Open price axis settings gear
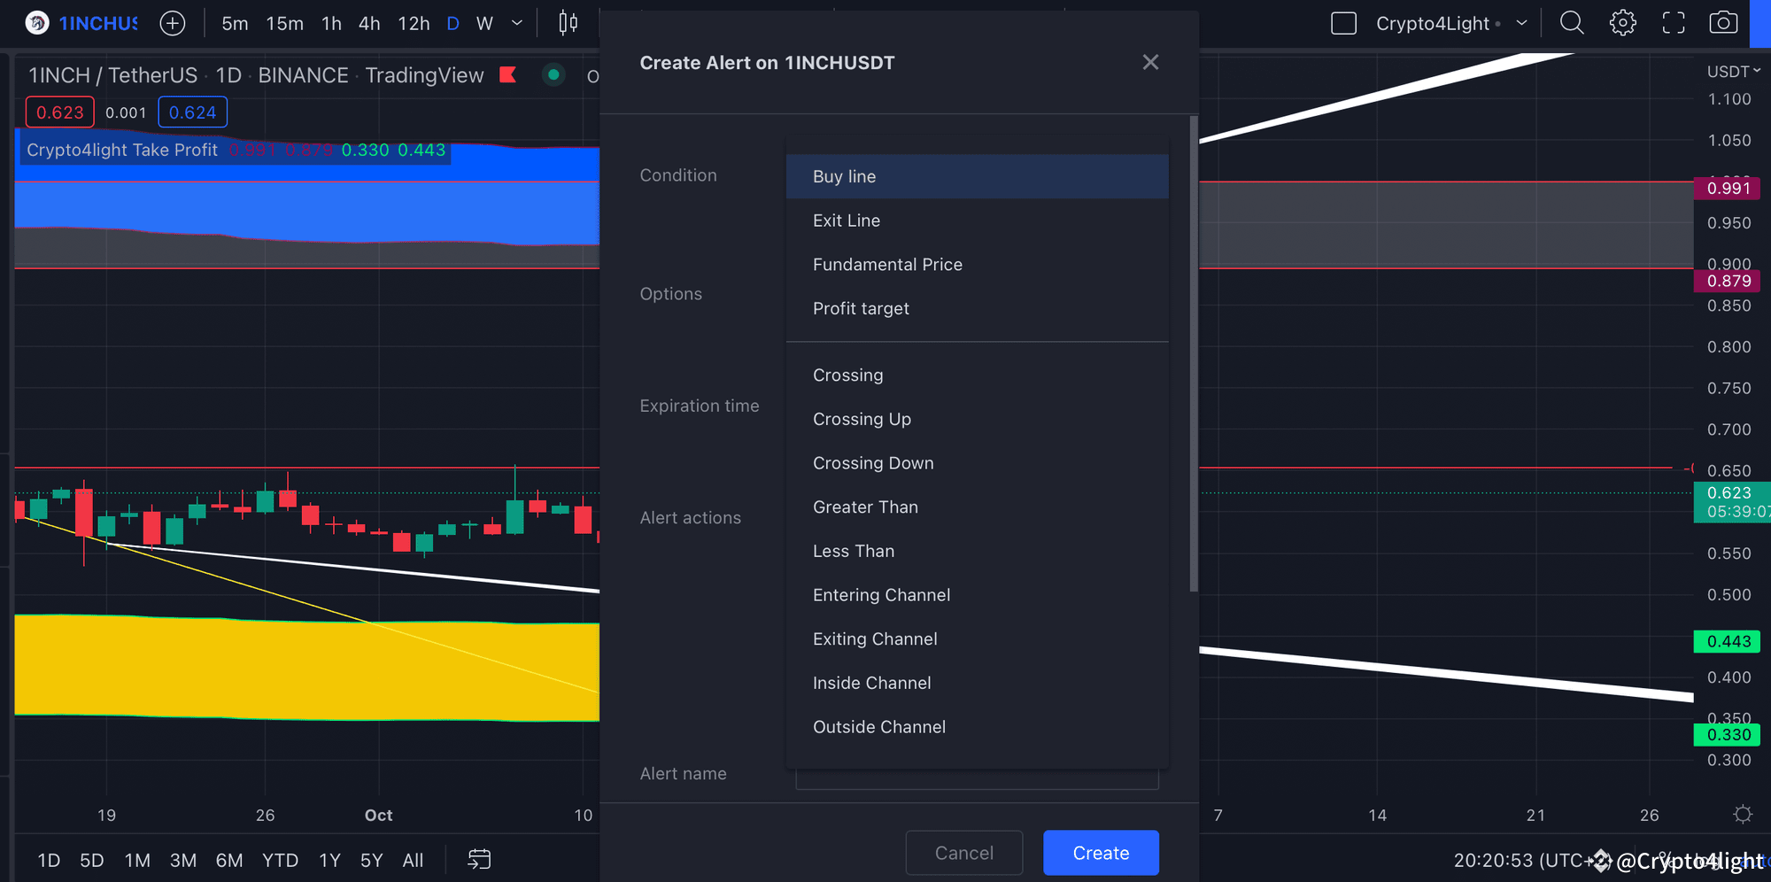The width and height of the screenshot is (1771, 882). [x=1743, y=815]
